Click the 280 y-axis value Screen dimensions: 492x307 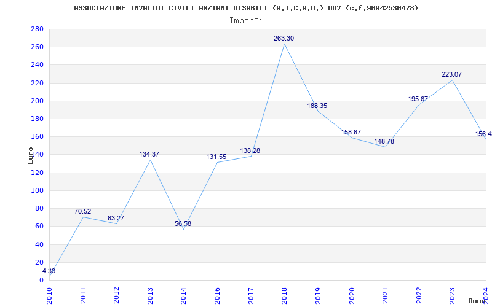(x=37, y=29)
